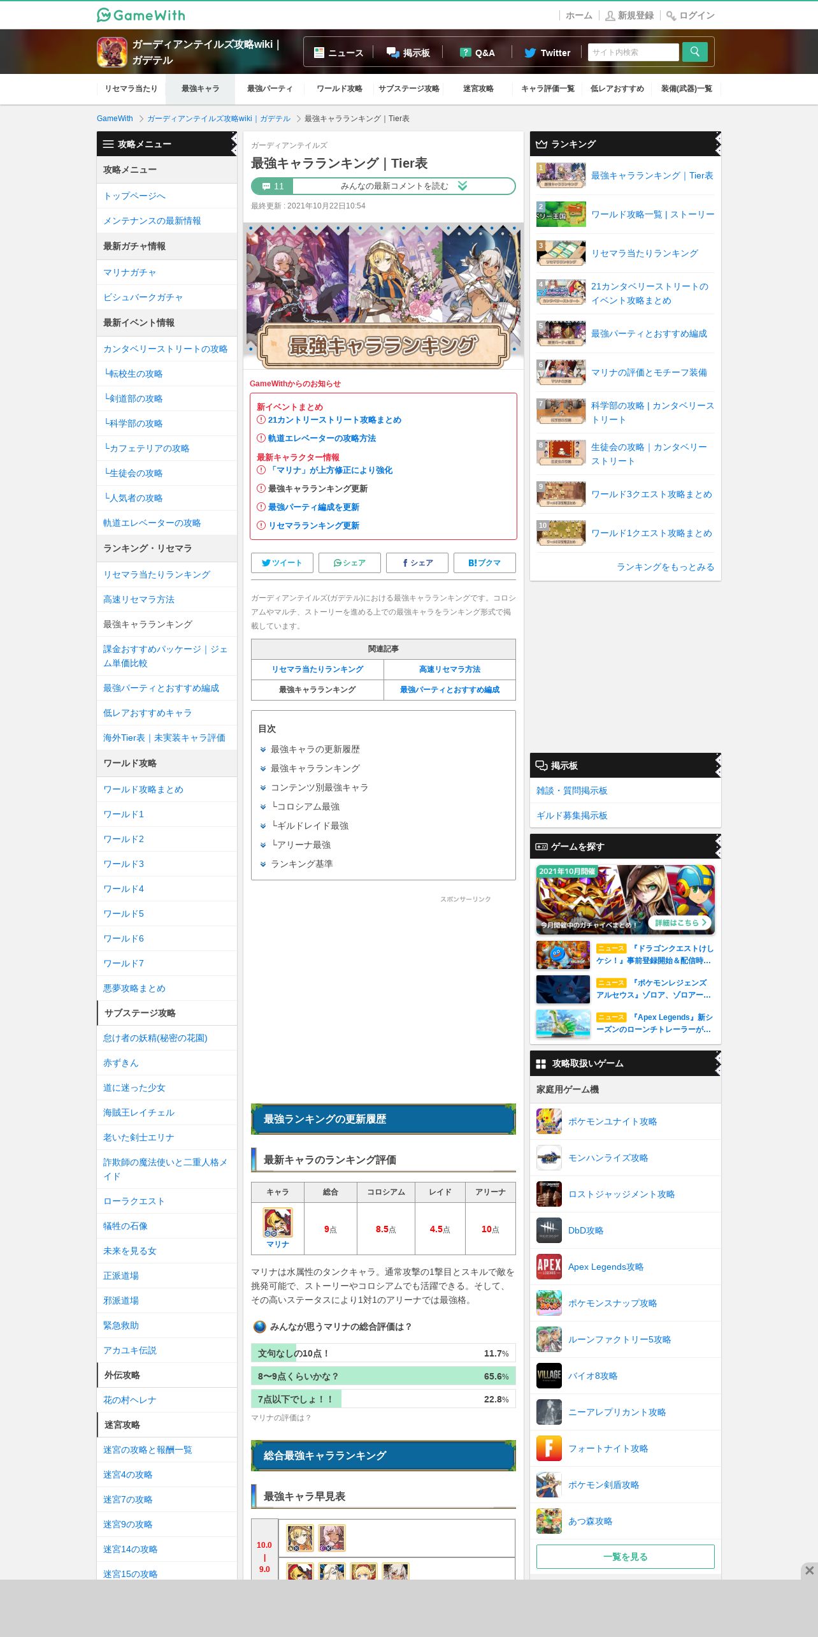This screenshot has width=818, height=1637.
Task: Click ランキングをもっとみる link
Action: click(665, 567)
